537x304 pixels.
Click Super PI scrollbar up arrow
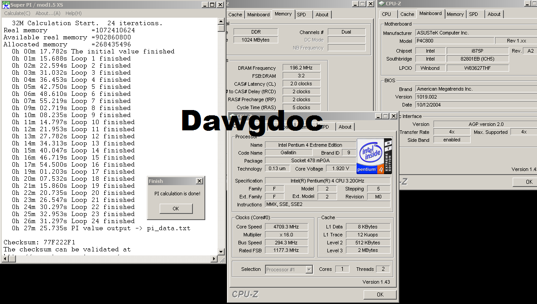[221, 22]
